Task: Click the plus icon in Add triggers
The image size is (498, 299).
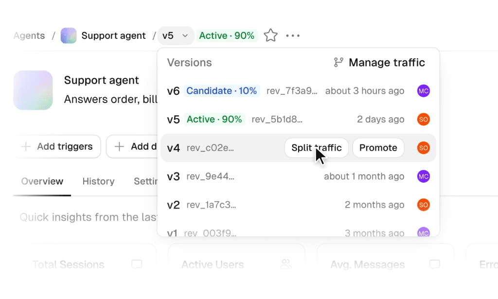Action: [26, 146]
